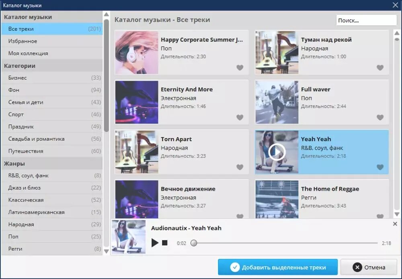Favorite the Happy Corporate Summer track heart
The image size is (402, 279).
pyautogui.click(x=240, y=67)
